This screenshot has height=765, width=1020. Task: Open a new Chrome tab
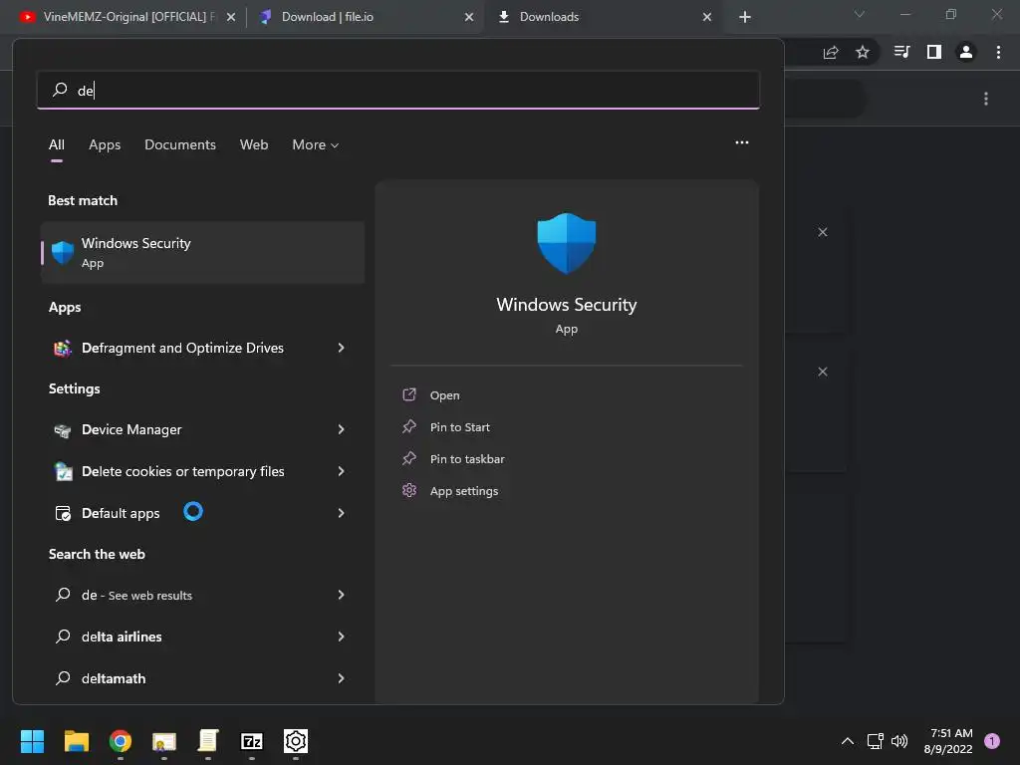pyautogui.click(x=745, y=17)
